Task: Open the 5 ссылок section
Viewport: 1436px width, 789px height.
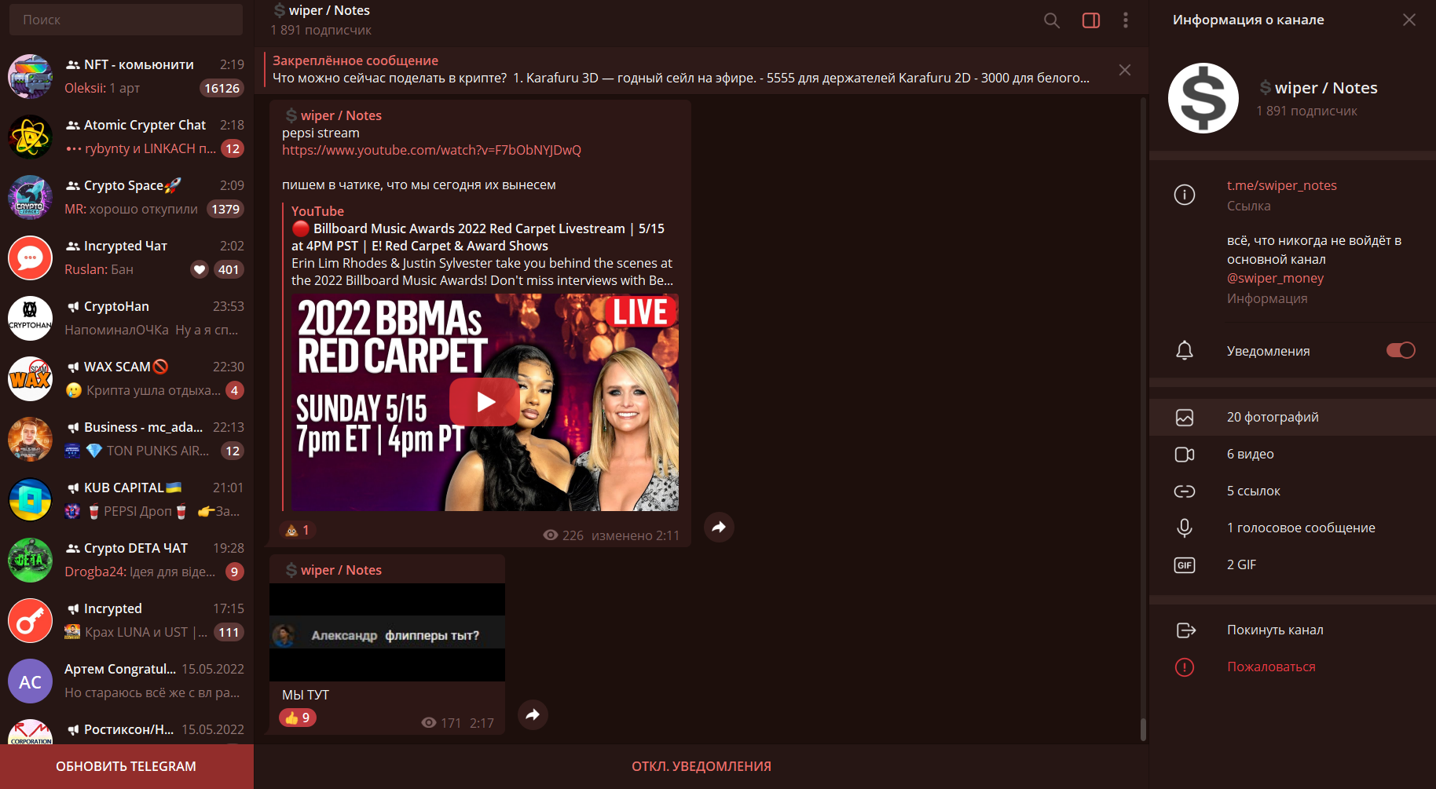Action: pos(1292,491)
